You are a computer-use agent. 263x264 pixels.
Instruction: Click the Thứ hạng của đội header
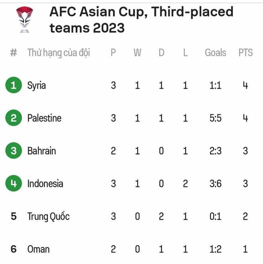pos(59,53)
